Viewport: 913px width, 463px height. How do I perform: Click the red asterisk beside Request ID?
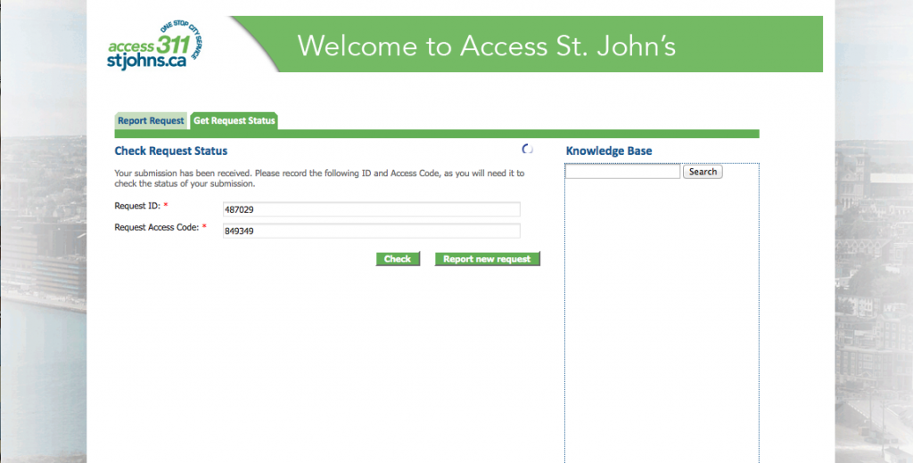click(166, 206)
